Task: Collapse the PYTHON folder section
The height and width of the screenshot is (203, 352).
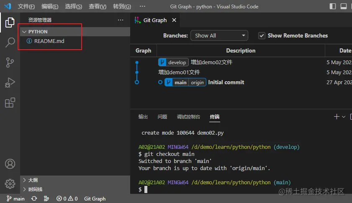Action: (75, 32)
